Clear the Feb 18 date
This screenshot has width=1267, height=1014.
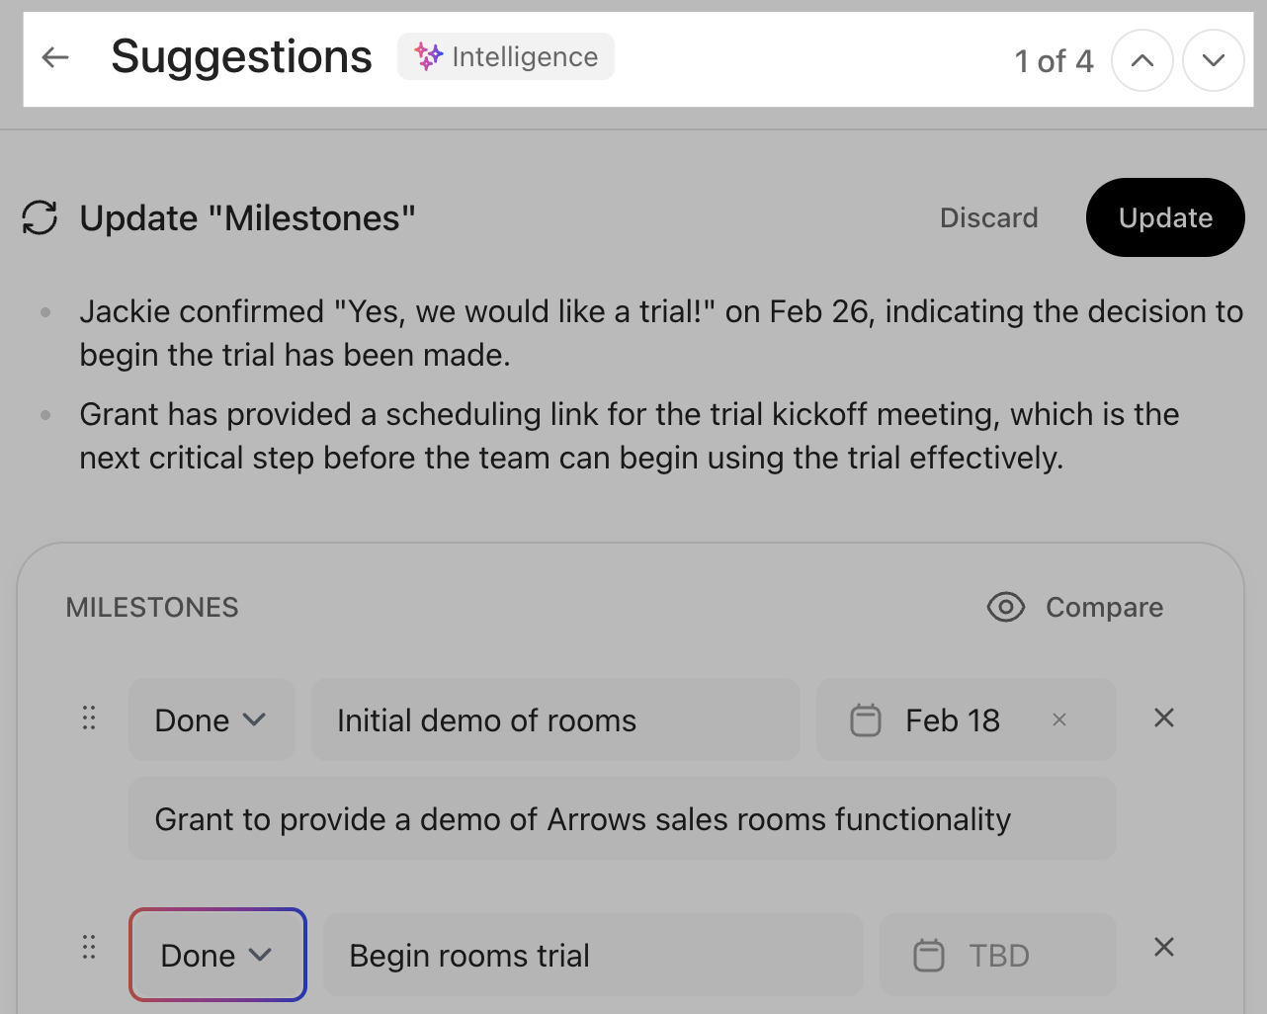click(1059, 720)
